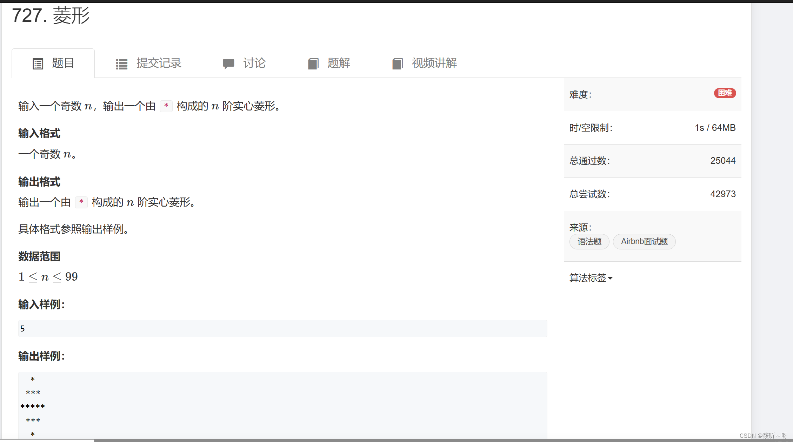Click the 题目 tab list icon
The image size is (793, 442).
38,64
